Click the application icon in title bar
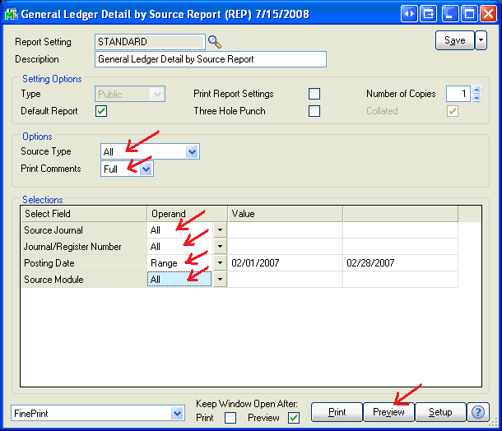 12,14
